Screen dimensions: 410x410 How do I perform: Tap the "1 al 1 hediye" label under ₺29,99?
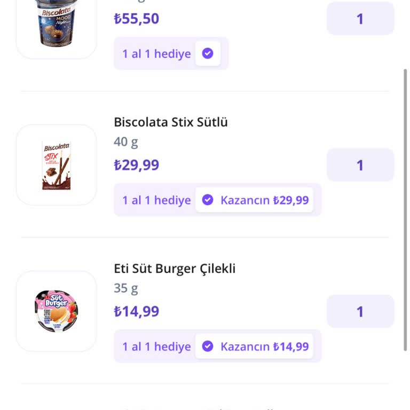point(156,200)
